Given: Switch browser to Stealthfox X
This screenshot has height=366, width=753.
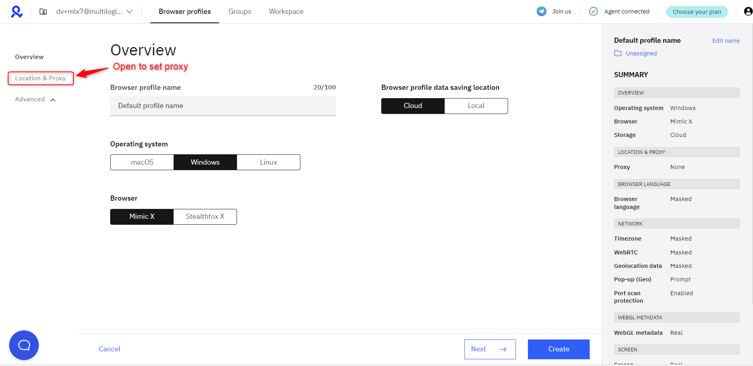Looking at the screenshot, I should pos(205,217).
